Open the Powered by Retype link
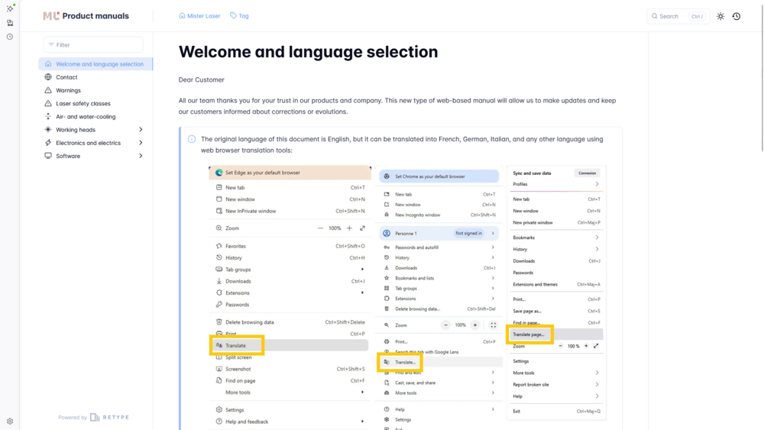The height and width of the screenshot is (430, 764). (x=93, y=417)
